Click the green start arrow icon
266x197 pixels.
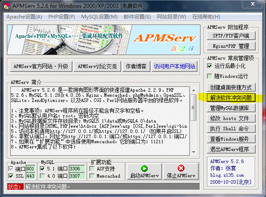tap(144, 169)
